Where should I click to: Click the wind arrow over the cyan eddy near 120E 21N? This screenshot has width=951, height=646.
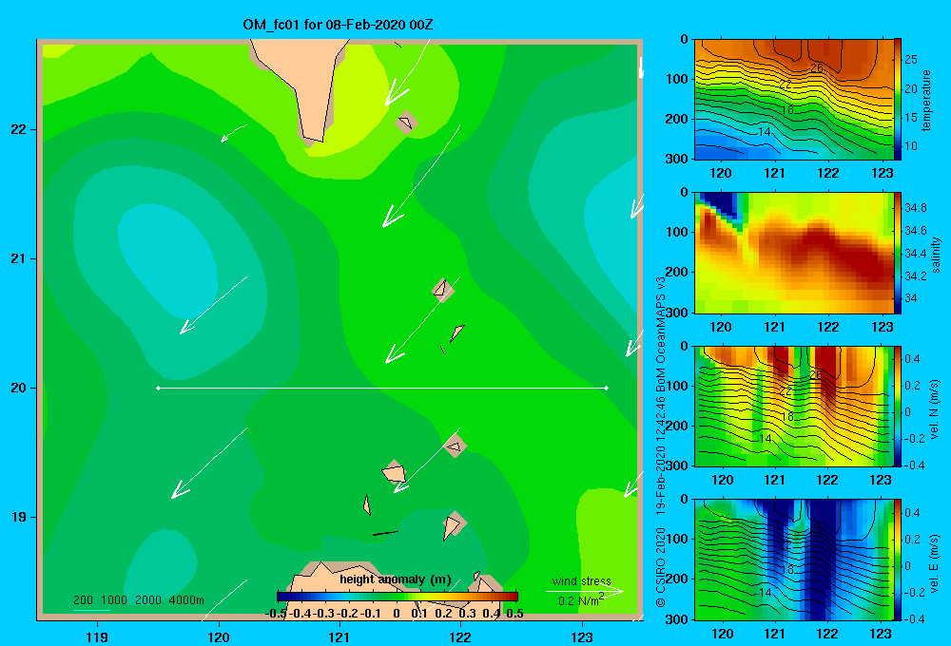pyautogui.click(x=213, y=305)
